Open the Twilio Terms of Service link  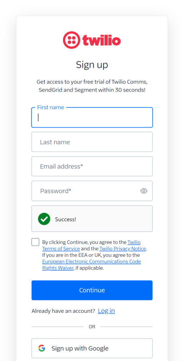(x=91, y=245)
